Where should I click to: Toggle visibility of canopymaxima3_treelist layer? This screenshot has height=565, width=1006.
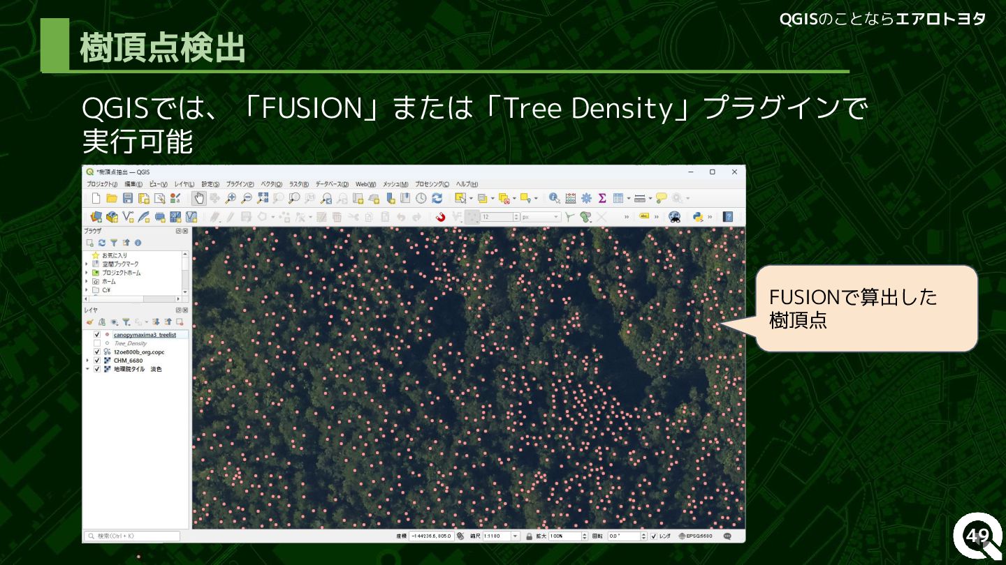click(97, 335)
